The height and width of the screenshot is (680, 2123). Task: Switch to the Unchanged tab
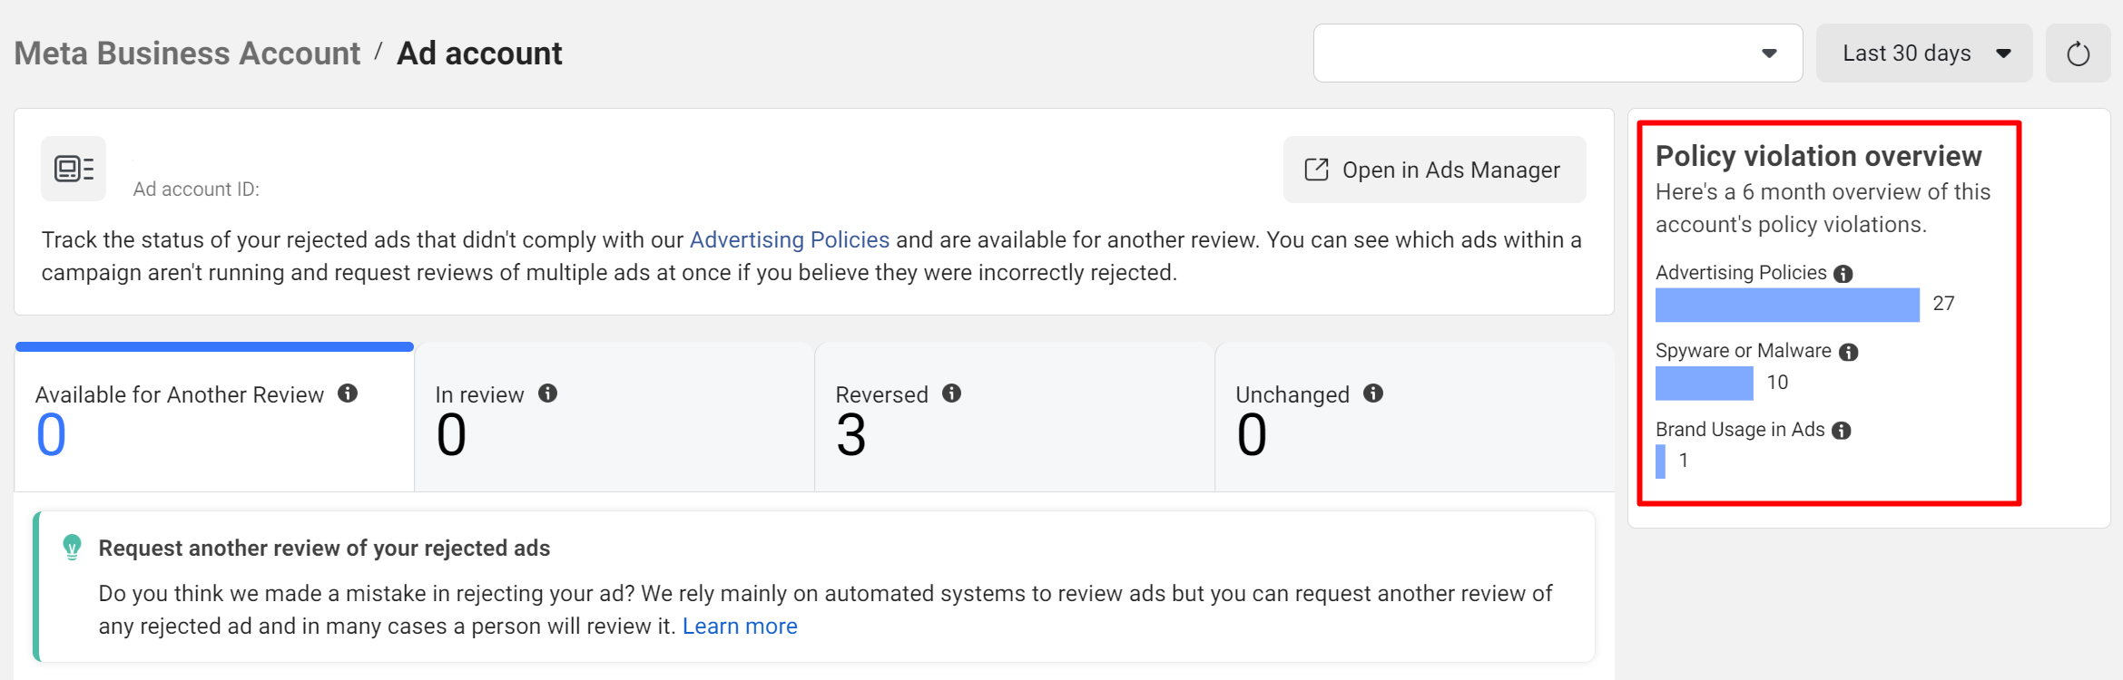[x=1415, y=419]
